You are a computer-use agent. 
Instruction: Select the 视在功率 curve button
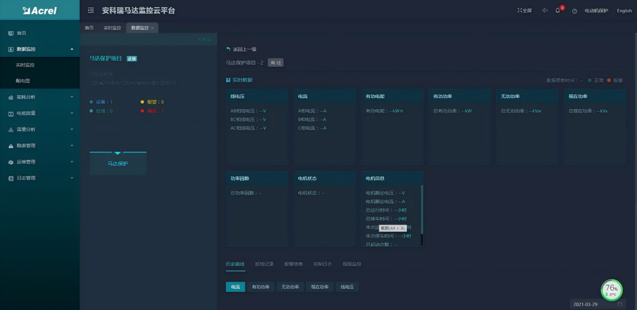[320, 287]
